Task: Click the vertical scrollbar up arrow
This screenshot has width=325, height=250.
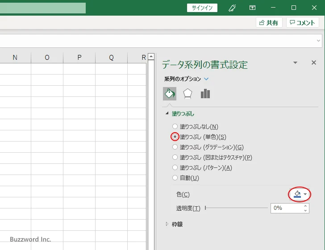Action: (x=151, y=56)
